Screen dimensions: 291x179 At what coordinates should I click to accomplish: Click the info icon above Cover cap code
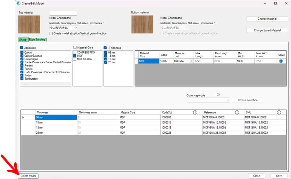click(218, 95)
